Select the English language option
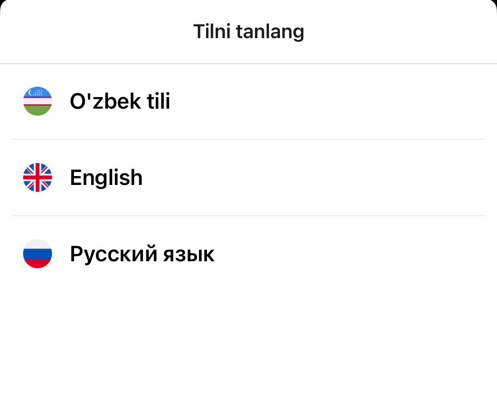This screenshot has width=497, height=420. [248, 178]
